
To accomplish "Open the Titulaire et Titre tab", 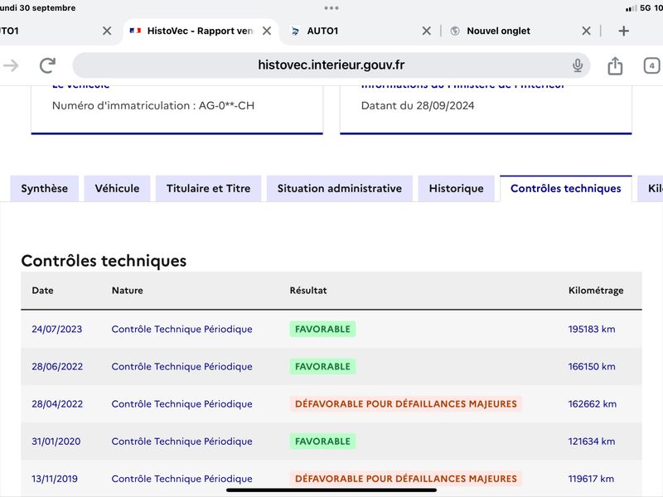I will (x=209, y=189).
